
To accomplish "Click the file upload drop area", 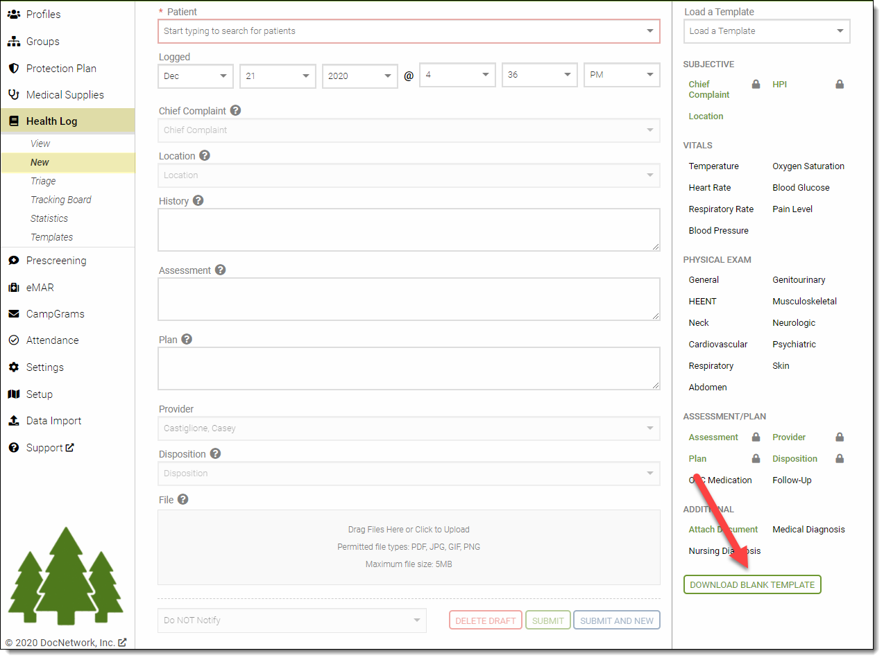I will click(x=409, y=547).
